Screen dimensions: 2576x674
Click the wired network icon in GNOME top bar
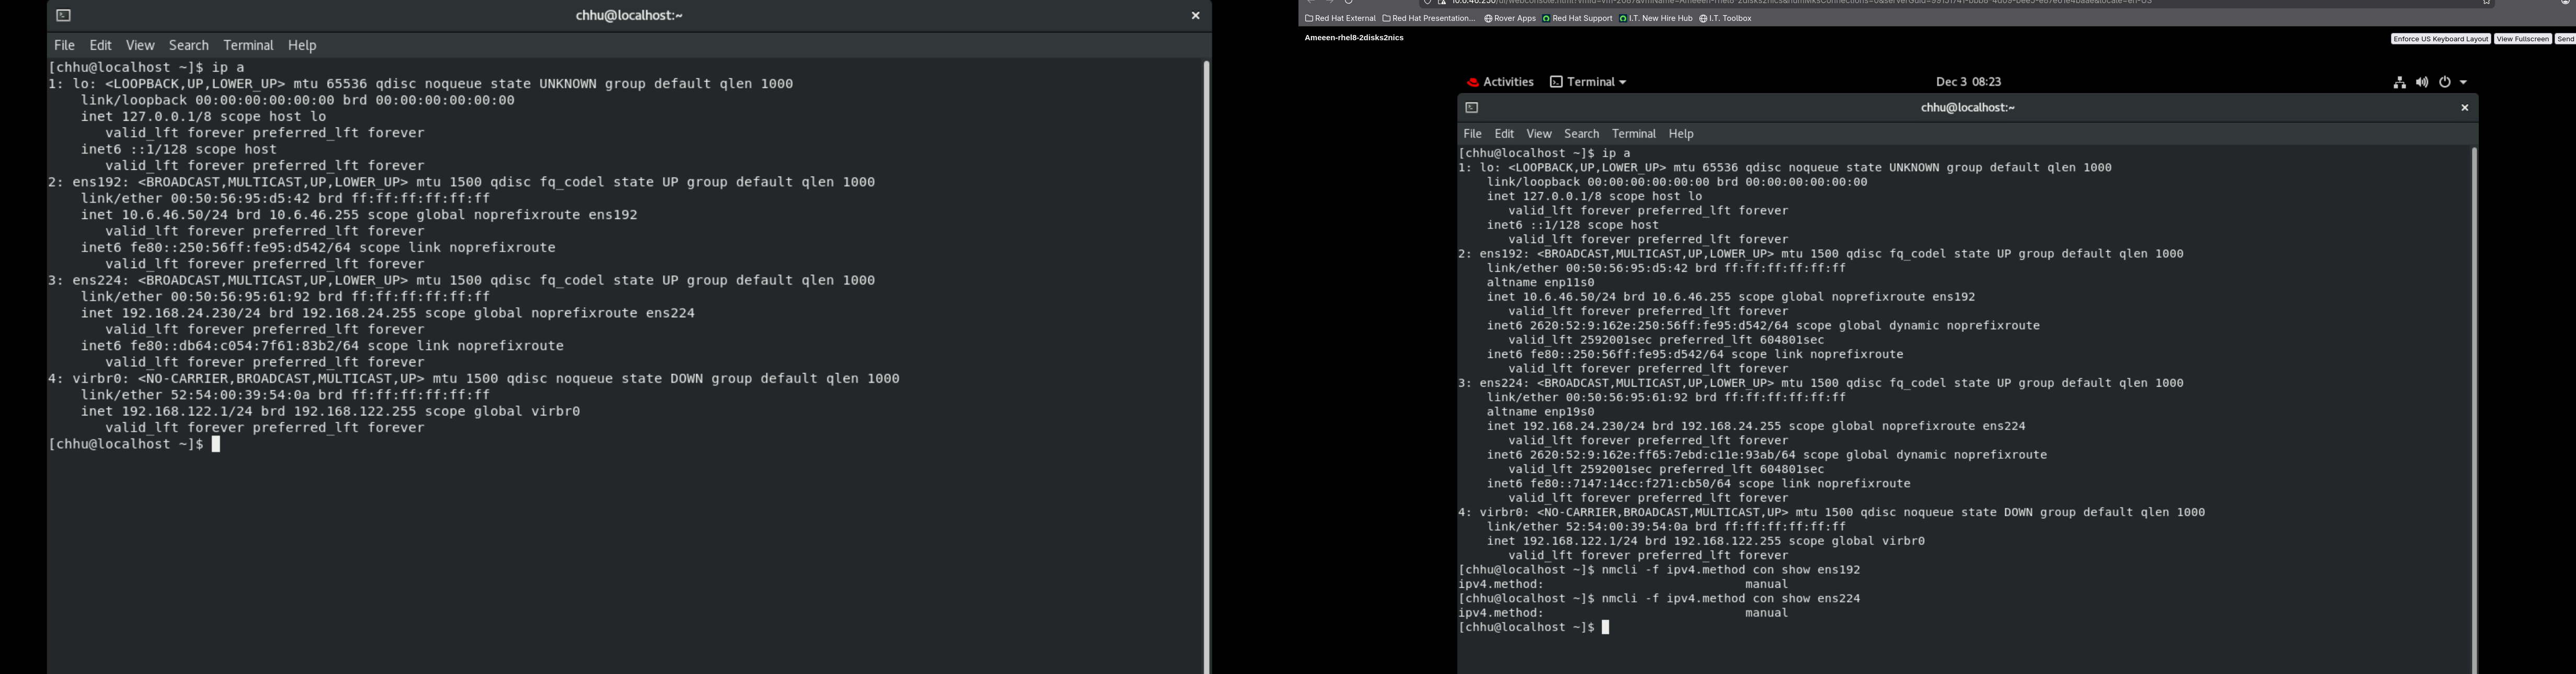pos(2399,83)
